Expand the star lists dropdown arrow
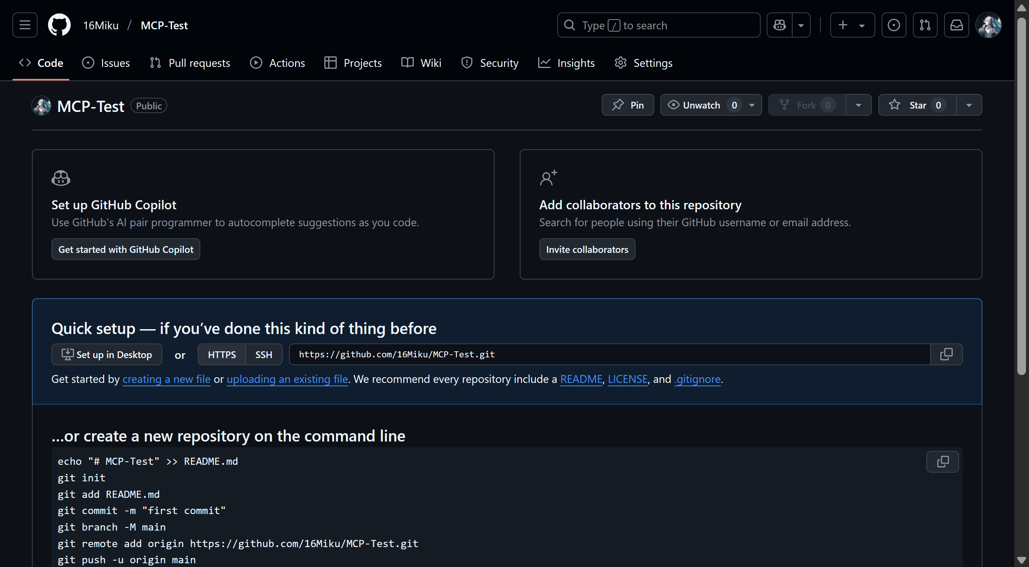This screenshot has height=567, width=1029. pos(969,105)
